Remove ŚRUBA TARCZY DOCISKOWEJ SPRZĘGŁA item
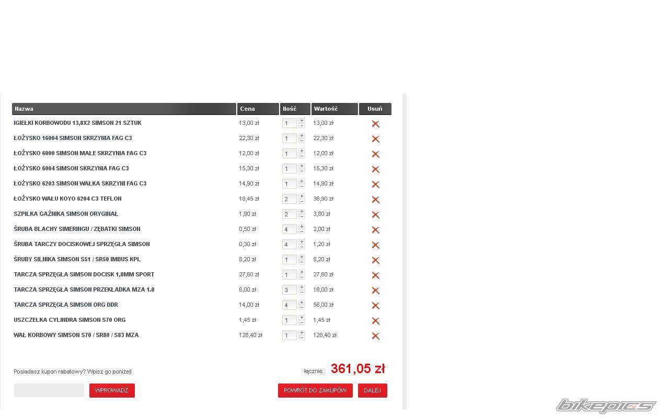Image resolution: width=669 pixels, height=418 pixels. (375, 245)
